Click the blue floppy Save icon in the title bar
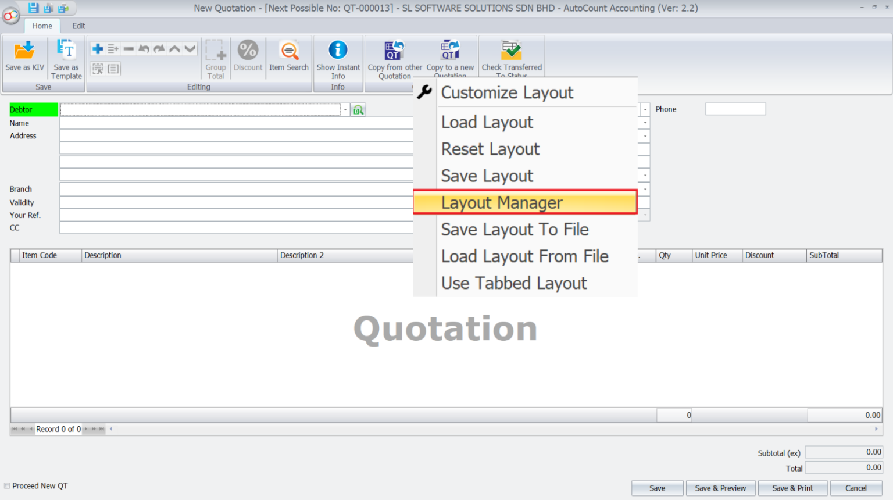 click(34, 8)
